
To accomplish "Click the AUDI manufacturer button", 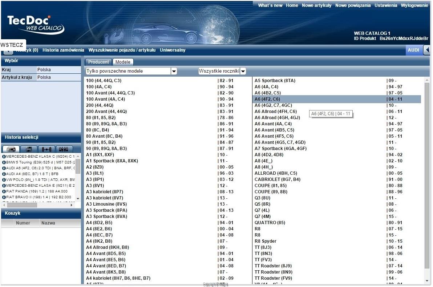I will point(413,50).
